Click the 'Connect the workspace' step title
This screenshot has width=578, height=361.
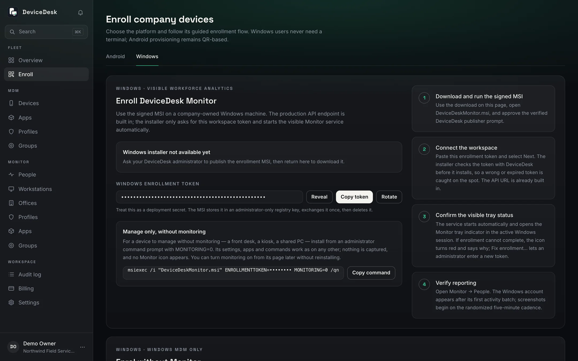(466, 148)
